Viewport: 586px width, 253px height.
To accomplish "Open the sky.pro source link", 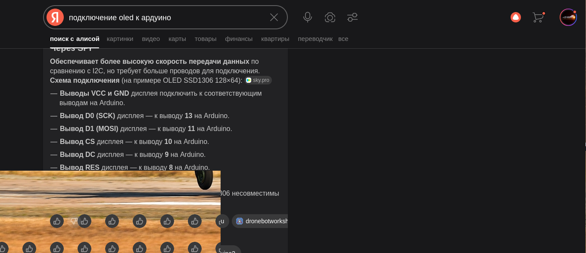I will (259, 80).
